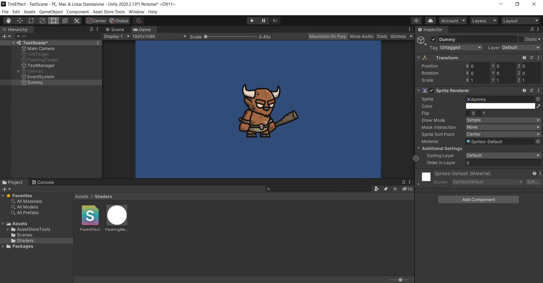Open Asset Store Tools menu

click(109, 12)
